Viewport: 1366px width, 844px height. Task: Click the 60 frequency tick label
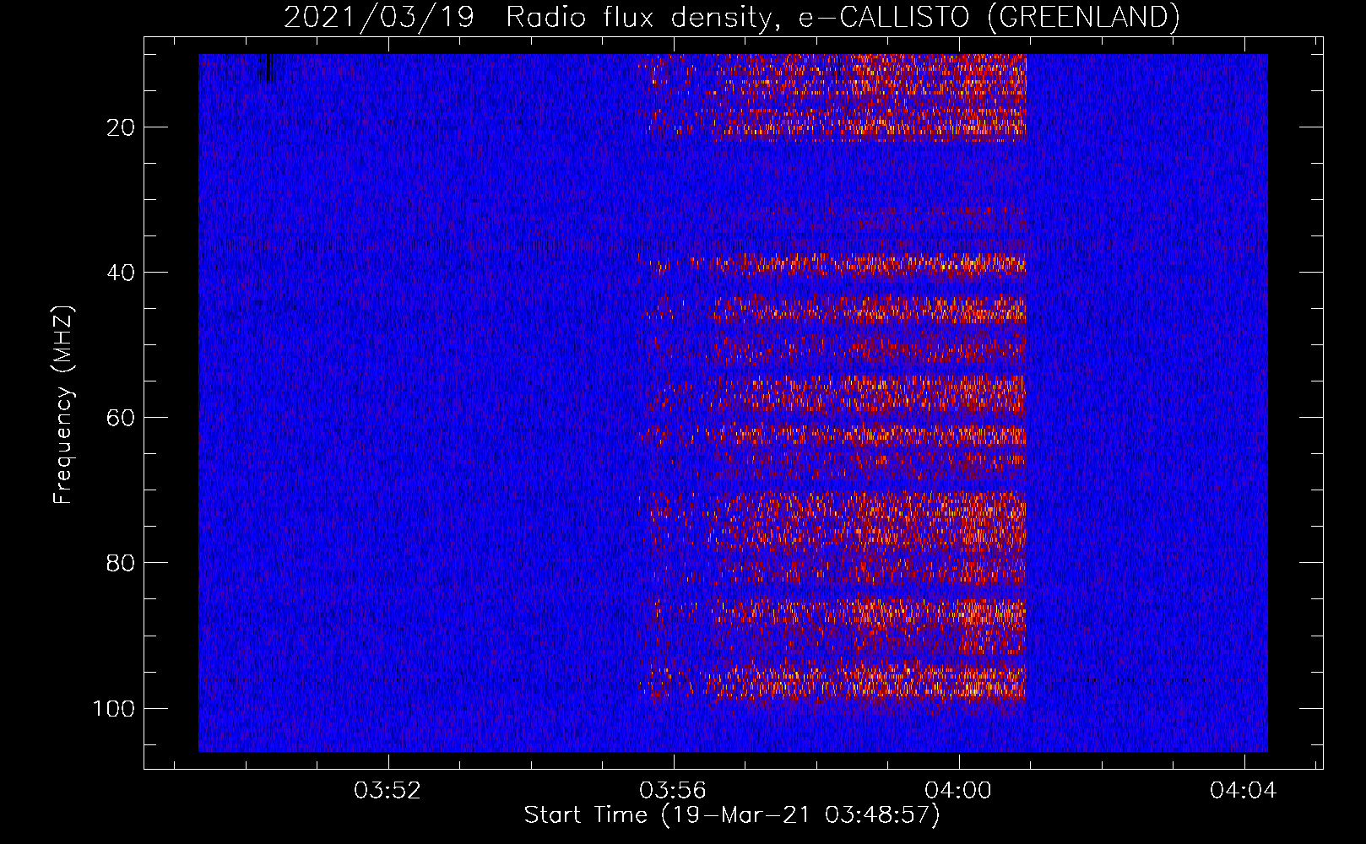point(121,418)
